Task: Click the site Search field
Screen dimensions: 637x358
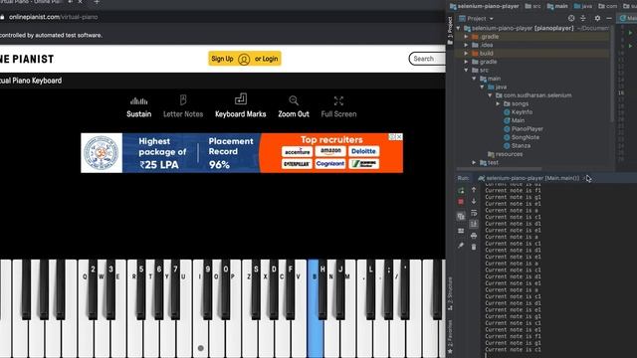Action: point(427,59)
